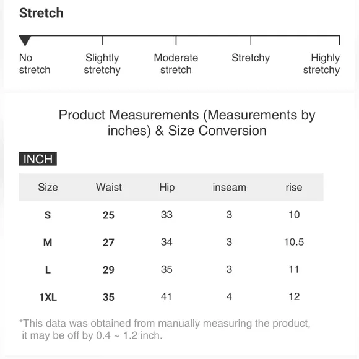The image size is (359, 359).
Task: Select the L size row
Action: pyautogui.click(x=171, y=269)
